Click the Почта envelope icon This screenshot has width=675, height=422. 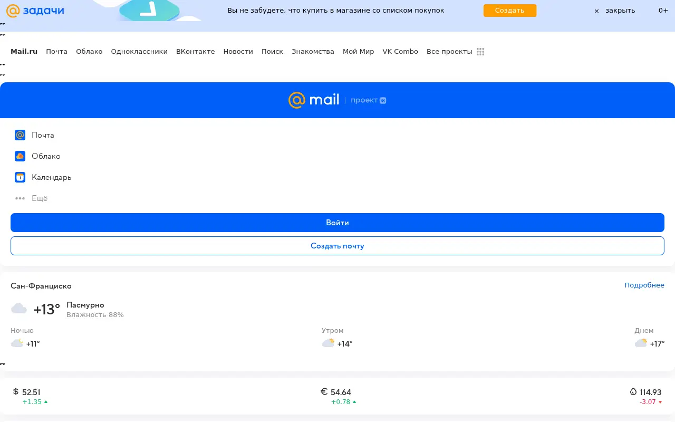[20, 135]
